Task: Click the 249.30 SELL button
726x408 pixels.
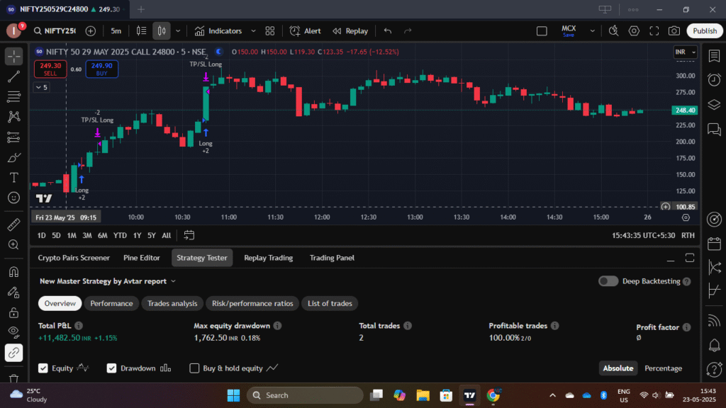Action: coord(50,69)
